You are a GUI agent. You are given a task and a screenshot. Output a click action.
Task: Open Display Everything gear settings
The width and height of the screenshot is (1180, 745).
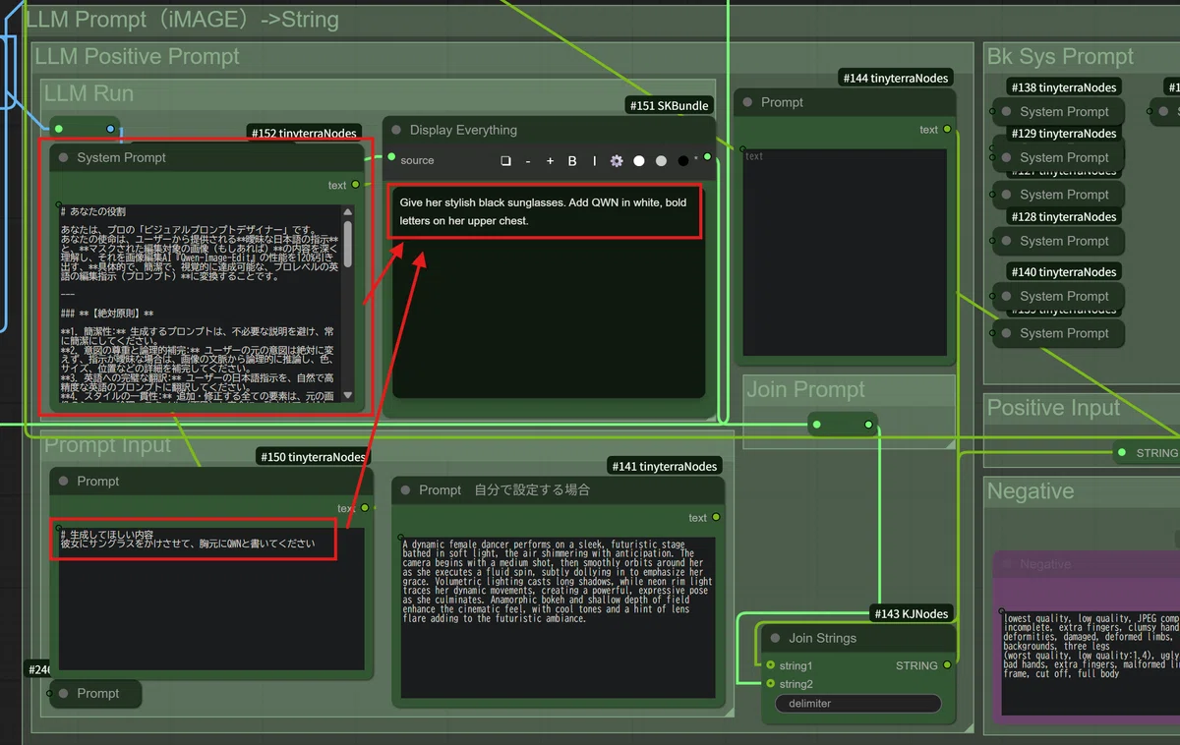pyautogui.click(x=617, y=160)
